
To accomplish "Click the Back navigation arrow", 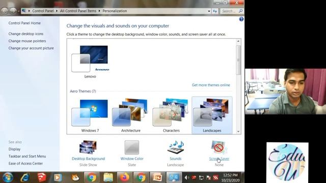I will [5, 11].
